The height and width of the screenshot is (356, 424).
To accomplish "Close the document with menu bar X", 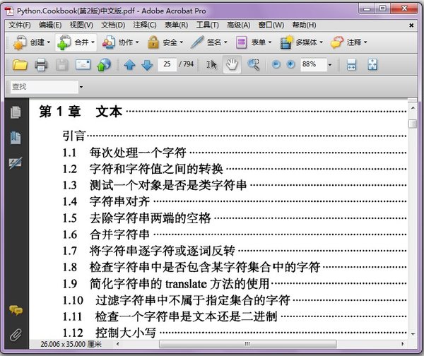I will (x=411, y=25).
